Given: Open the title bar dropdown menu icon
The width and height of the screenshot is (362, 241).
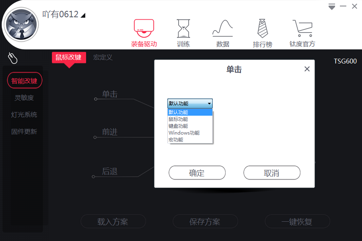Looking at the screenshot, I should pos(331,6).
